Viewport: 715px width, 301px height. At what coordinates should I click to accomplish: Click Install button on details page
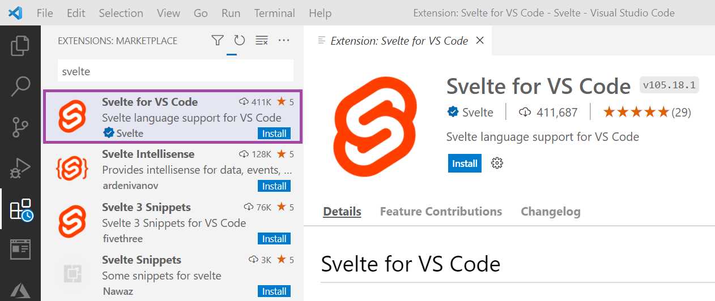(465, 164)
